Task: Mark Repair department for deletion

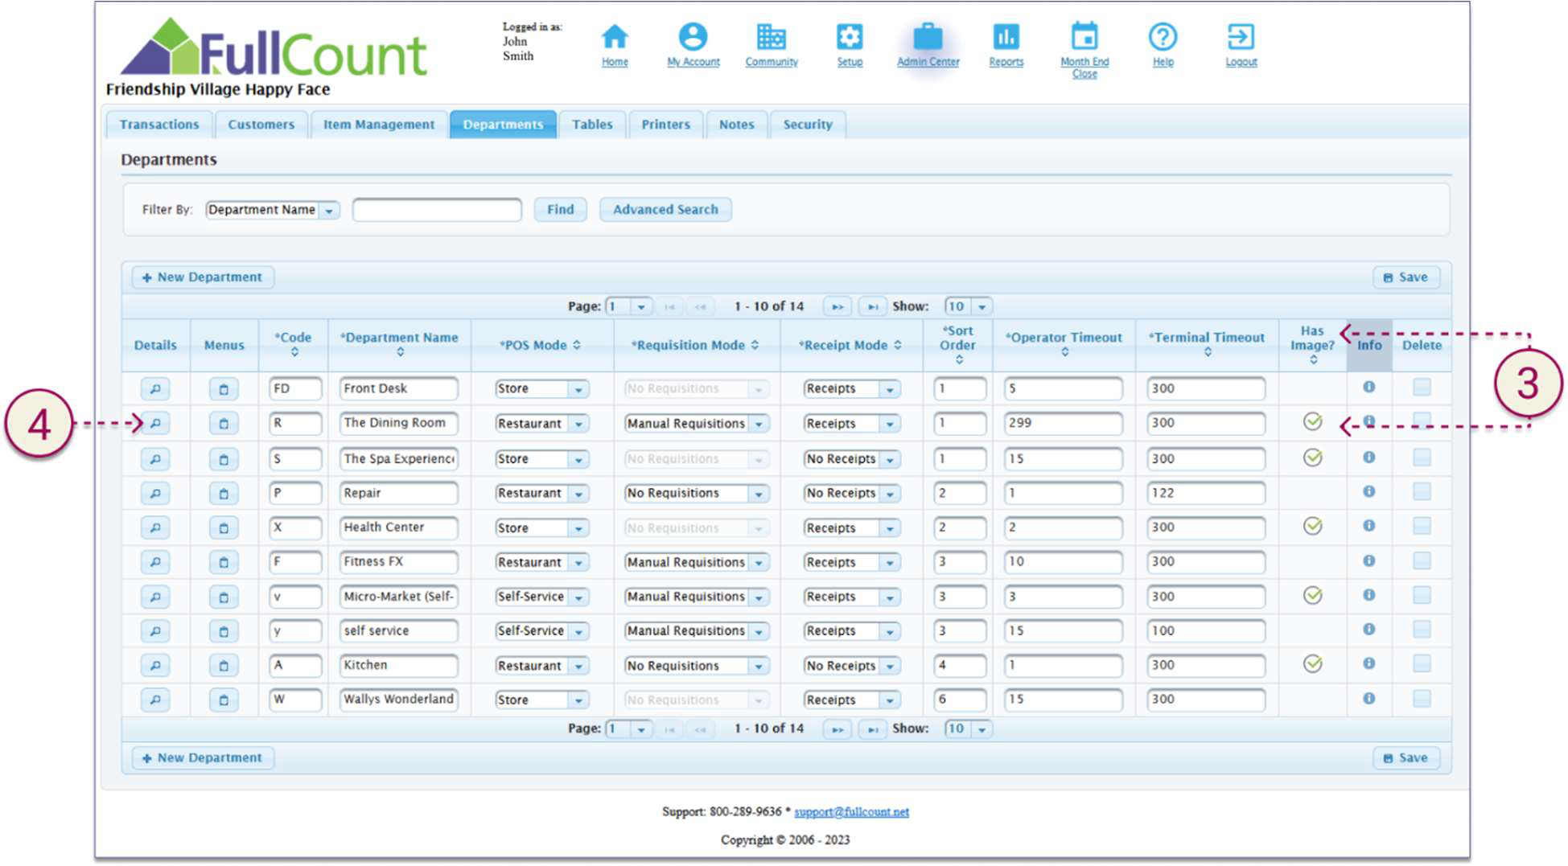Action: (x=1422, y=491)
